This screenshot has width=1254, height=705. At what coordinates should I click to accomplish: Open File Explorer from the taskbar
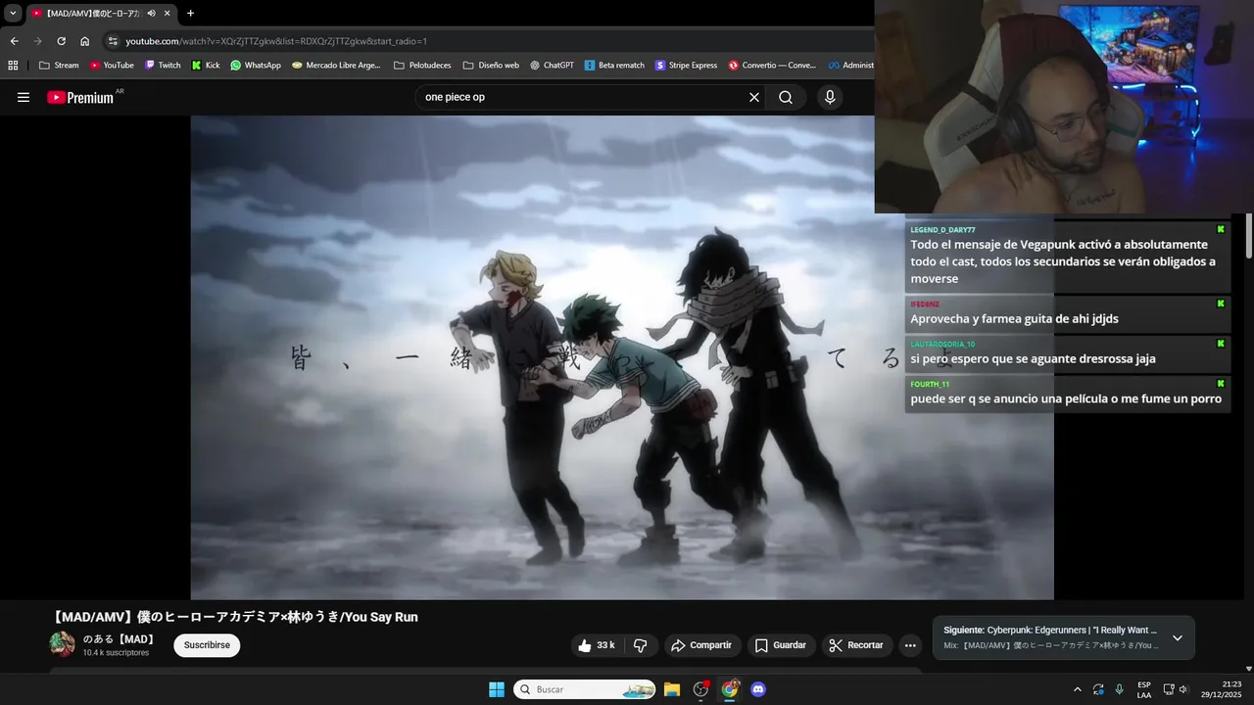672,689
